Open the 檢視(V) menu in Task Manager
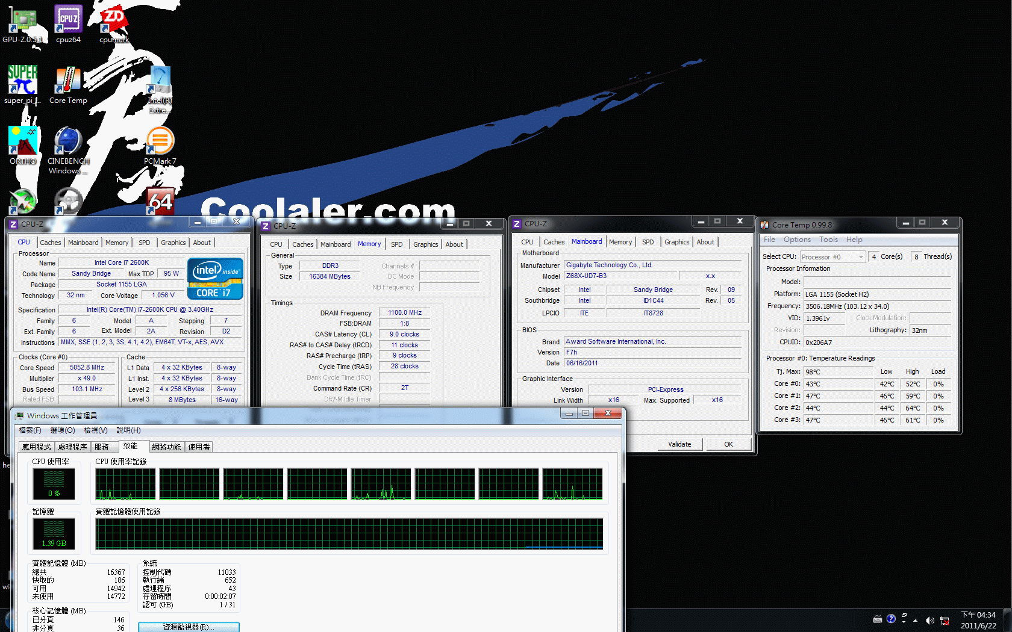 click(x=96, y=430)
